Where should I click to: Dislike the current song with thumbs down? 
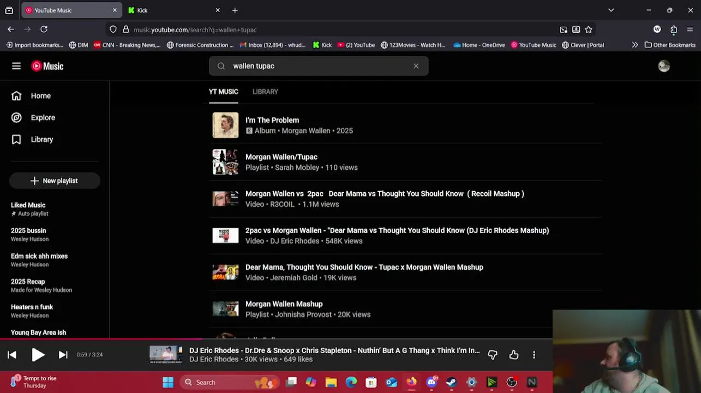[x=493, y=355]
